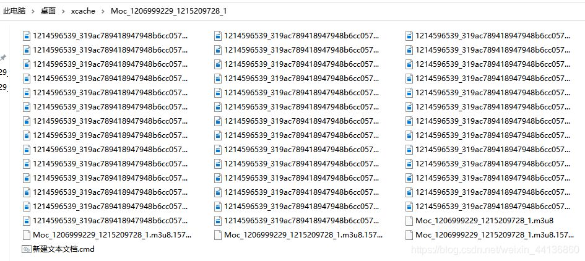This screenshot has height=261, width=585.
Task: Click the topmost file icon in right column
Action: [x=409, y=36]
